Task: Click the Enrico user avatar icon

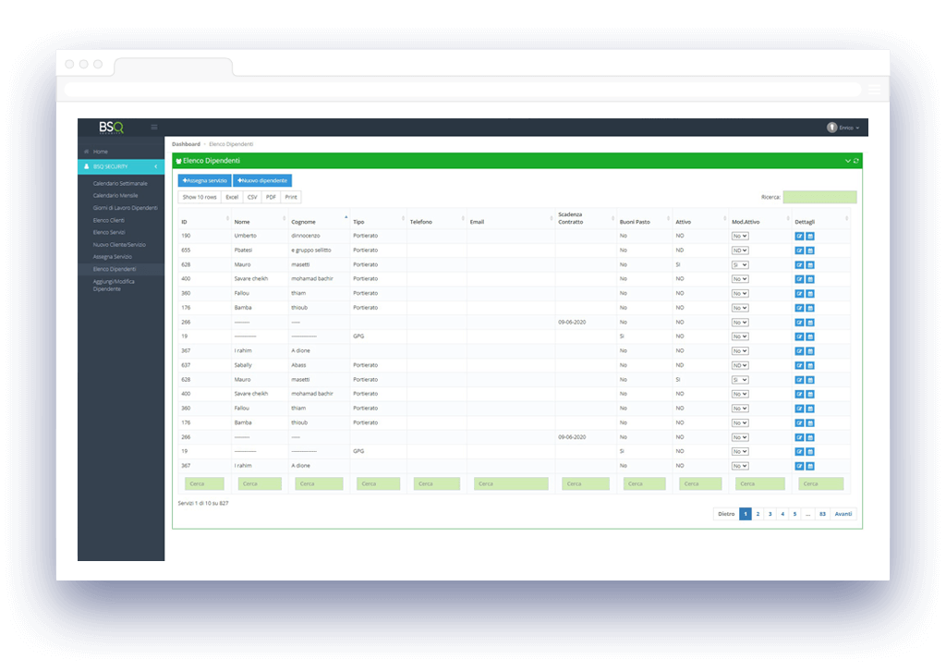Action: click(831, 128)
